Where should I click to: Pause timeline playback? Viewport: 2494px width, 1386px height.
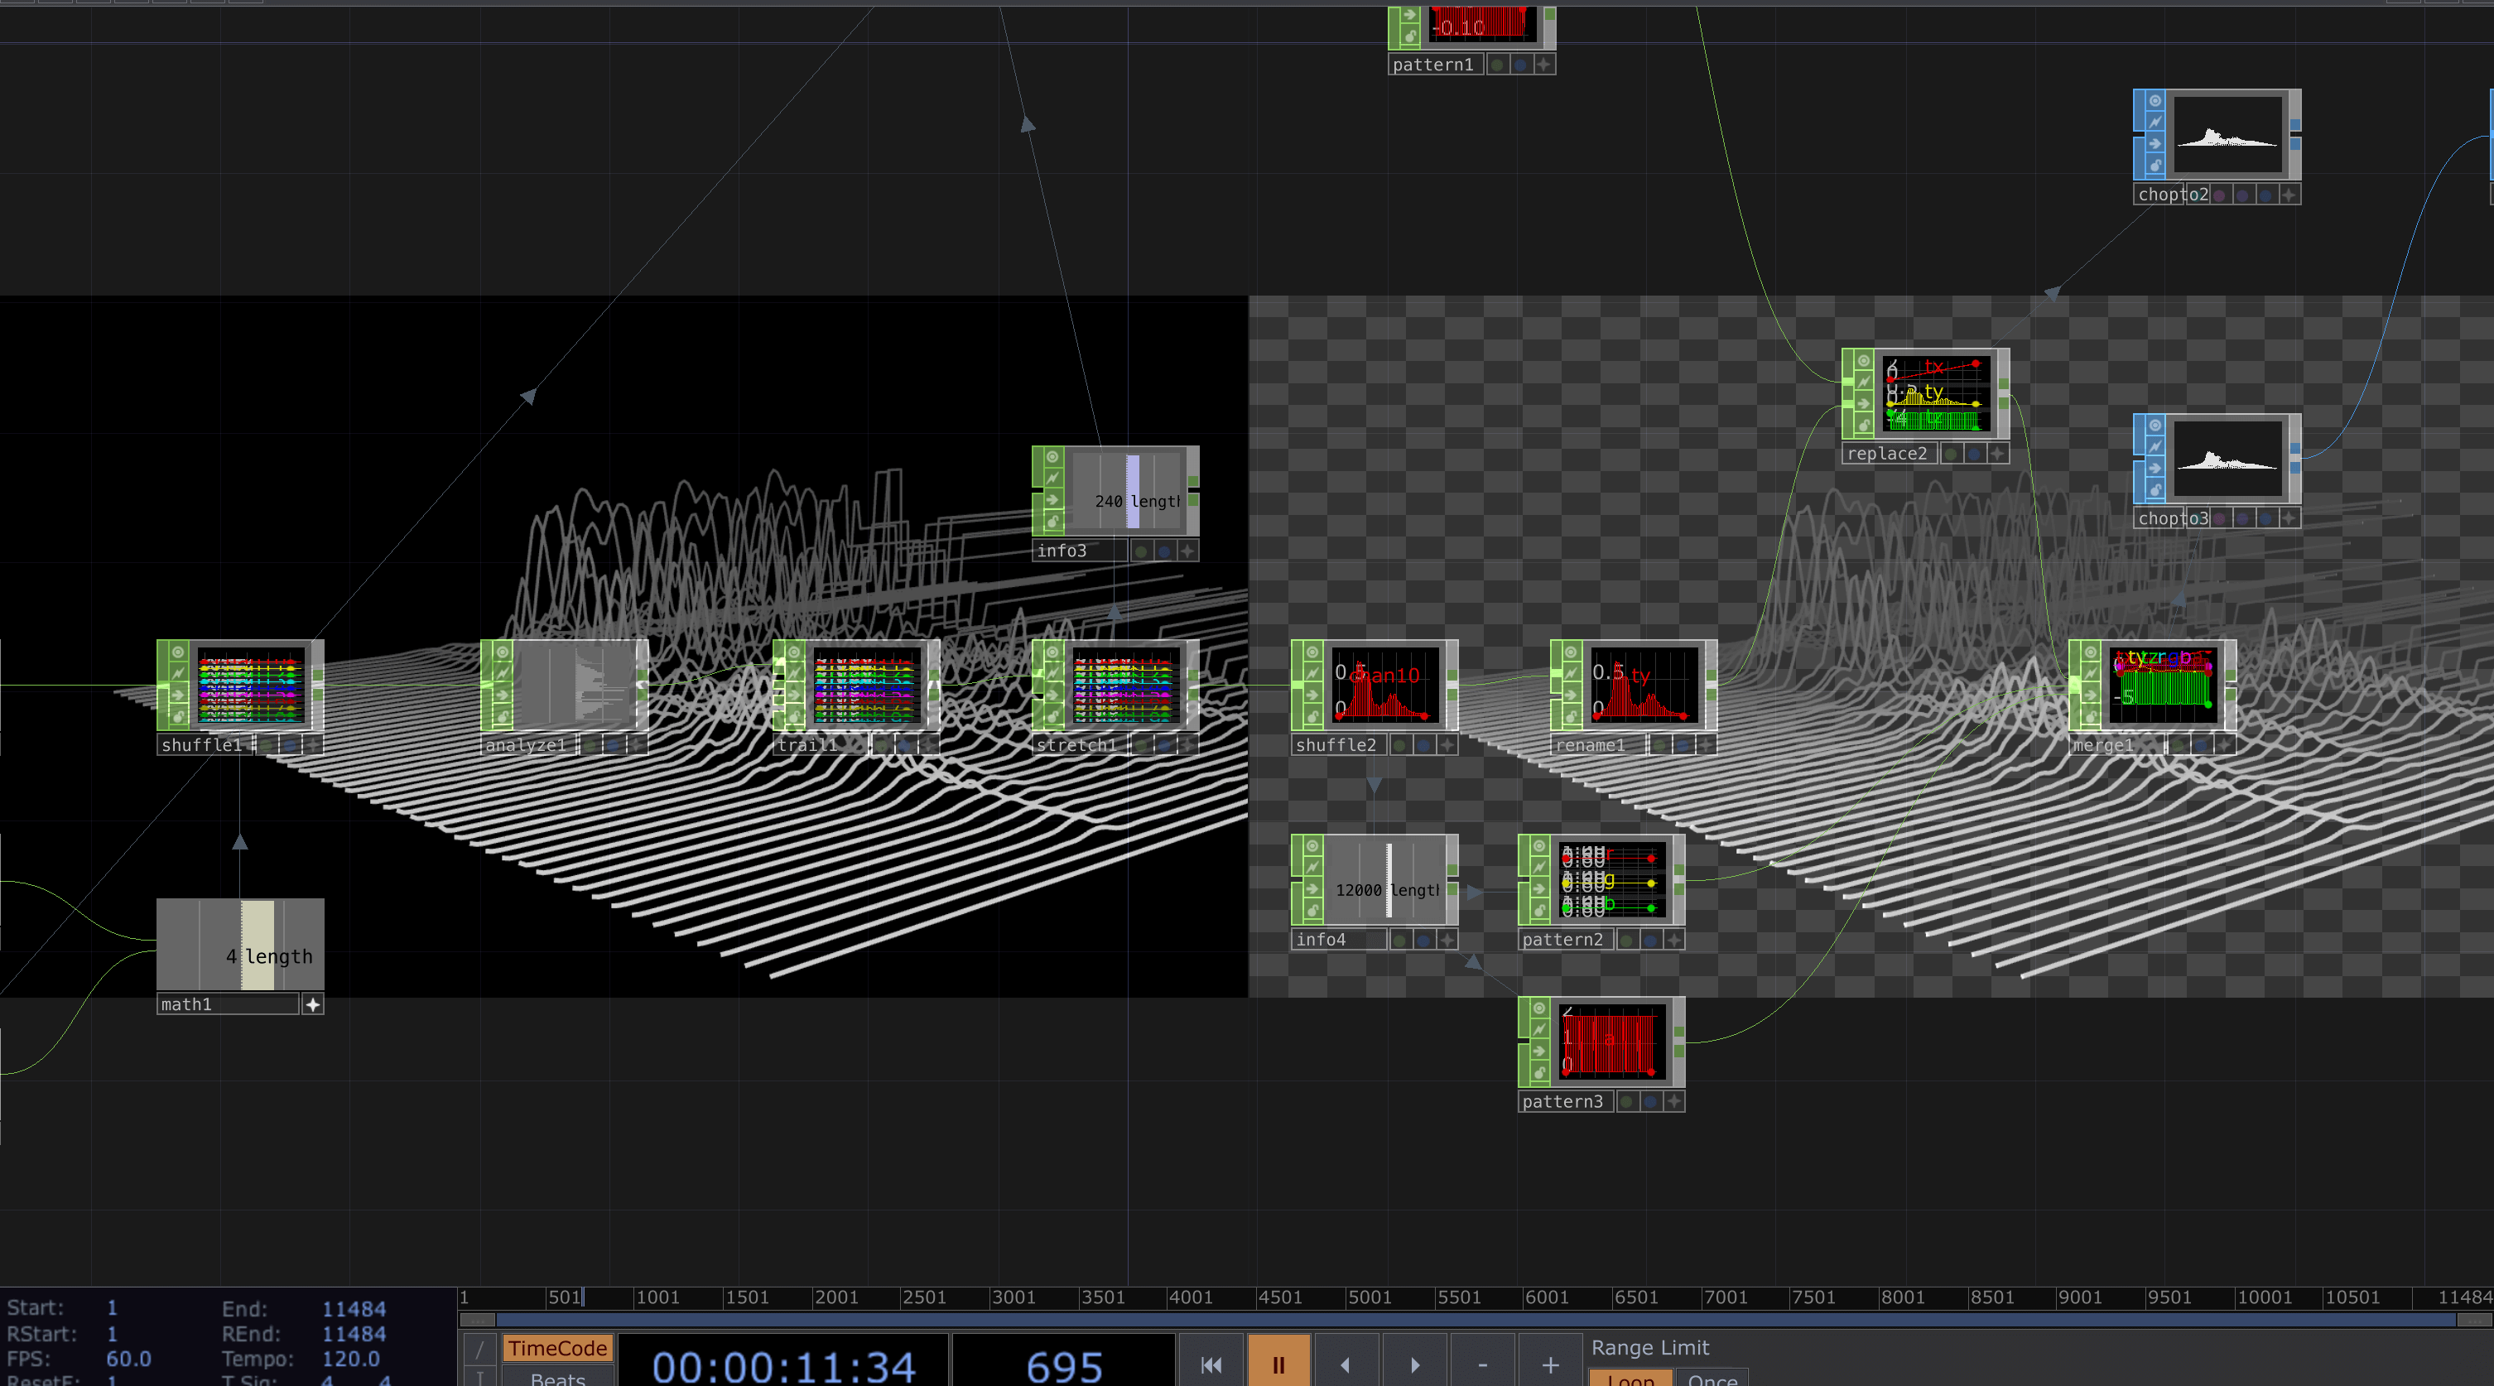click(1278, 1364)
